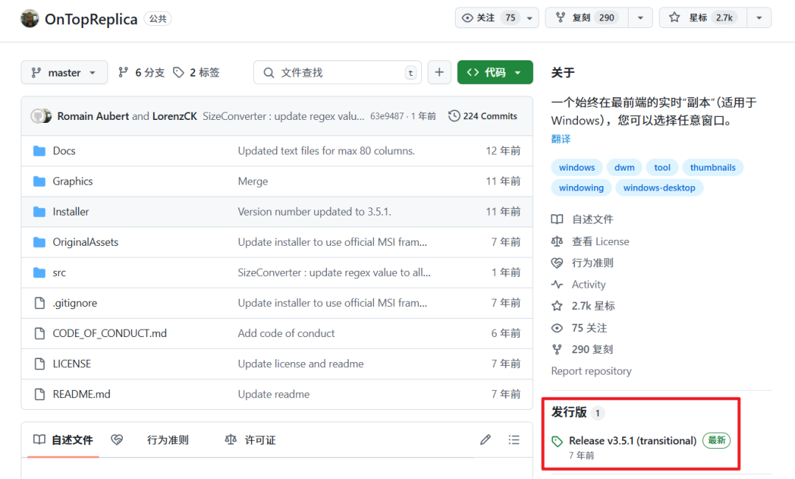Open the .gitignore file
This screenshot has width=795, height=479.
tap(74, 302)
